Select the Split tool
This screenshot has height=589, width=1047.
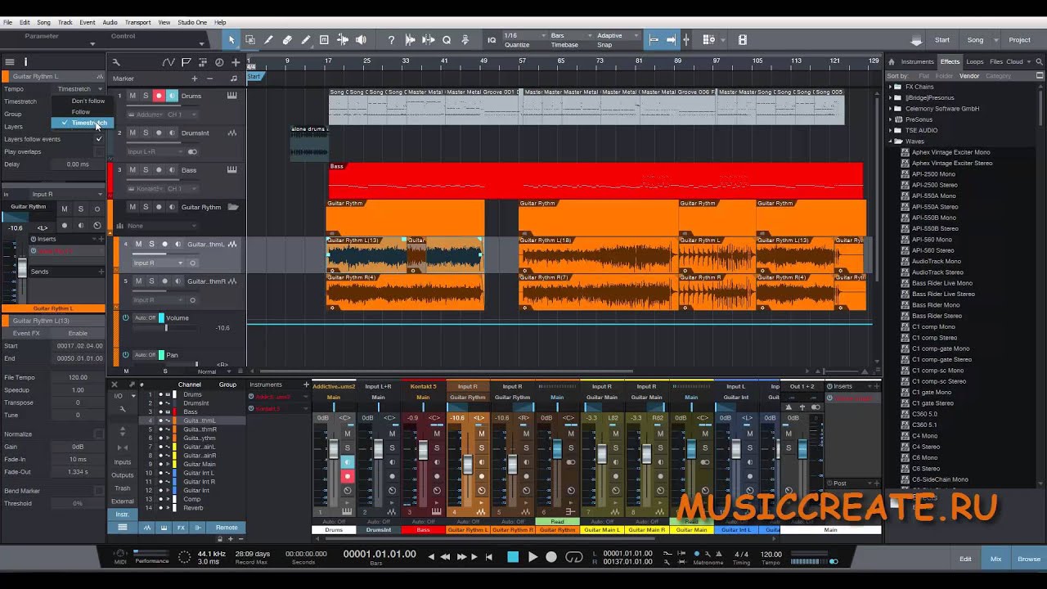pos(268,39)
